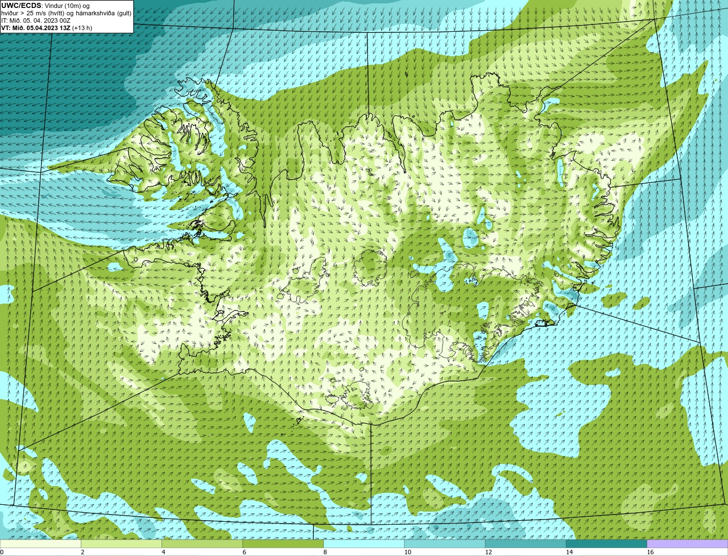The image size is (728, 556).
Task: Click the medium teal 12–14 m/s legend swatch
Action: pos(526,544)
